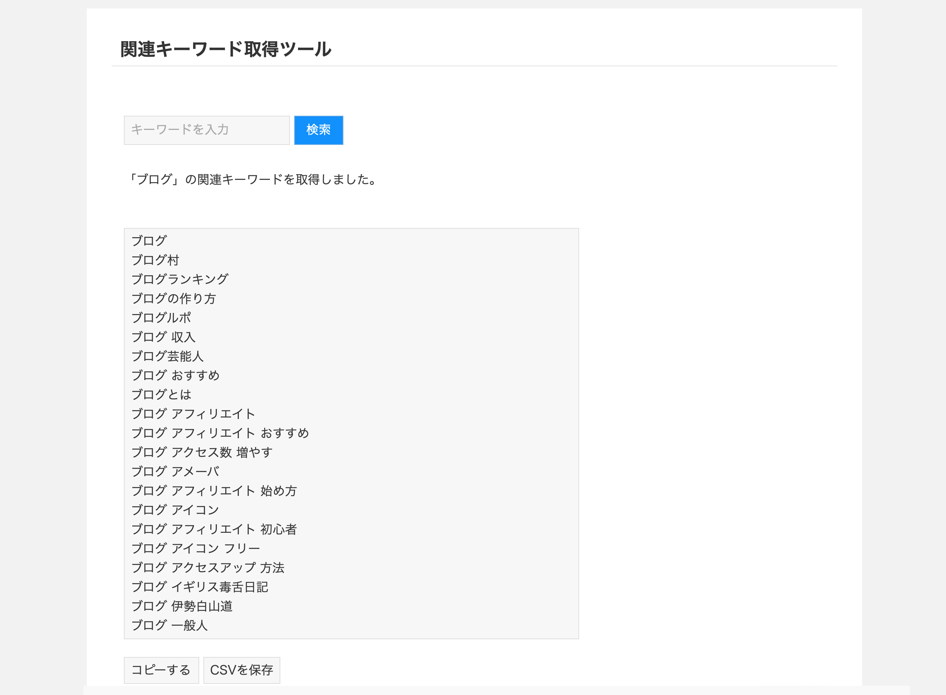Click the 関連キーワード取得ツール page title
Screen dimensions: 946x695
click(x=225, y=49)
